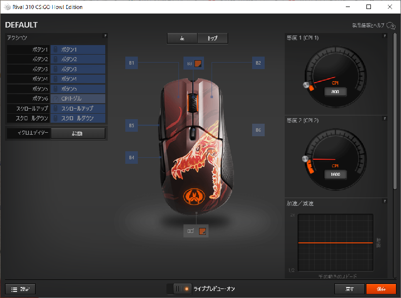The image size is (401, 298).
Task: Close the Rival 310 window
Action: tap(390, 7)
